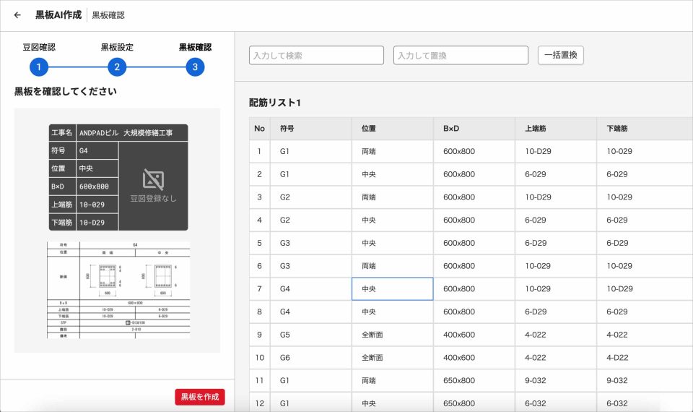The image size is (693, 412).
Task: Click the no-image placeholder icon on blackboard
Action: [x=153, y=179]
